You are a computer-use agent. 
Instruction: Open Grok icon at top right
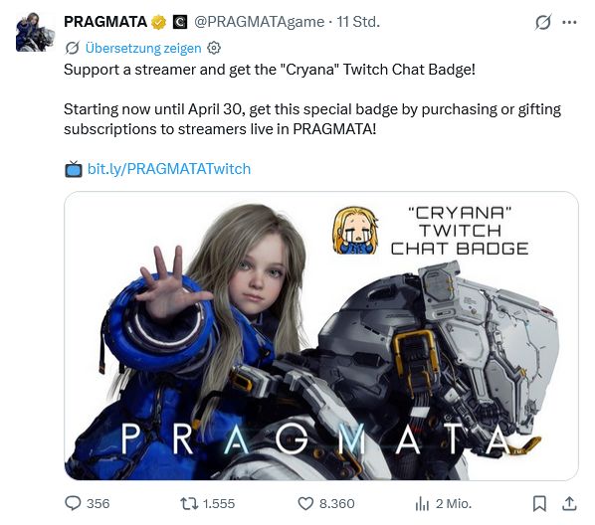(x=543, y=22)
